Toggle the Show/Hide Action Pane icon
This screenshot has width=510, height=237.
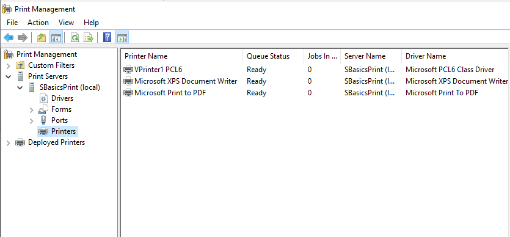coord(122,38)
